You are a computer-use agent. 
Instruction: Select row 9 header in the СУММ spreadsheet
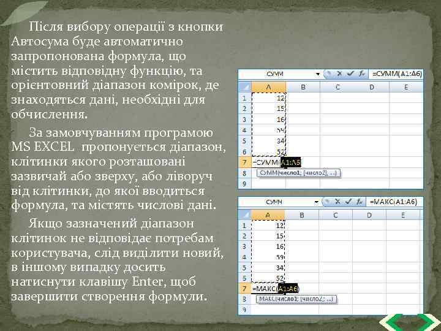244,183
